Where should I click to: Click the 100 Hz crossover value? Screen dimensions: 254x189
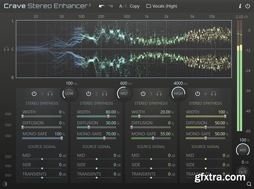click(x=72, y=84)
